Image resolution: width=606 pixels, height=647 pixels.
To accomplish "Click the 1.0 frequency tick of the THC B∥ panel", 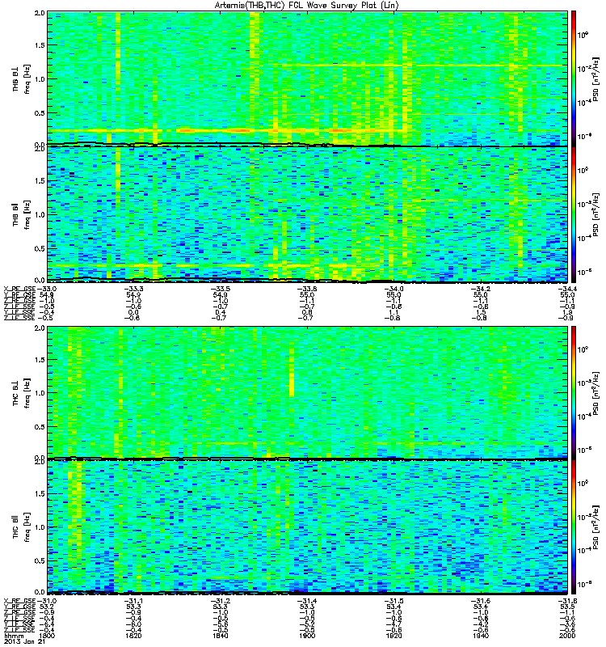I will [40, 527].
